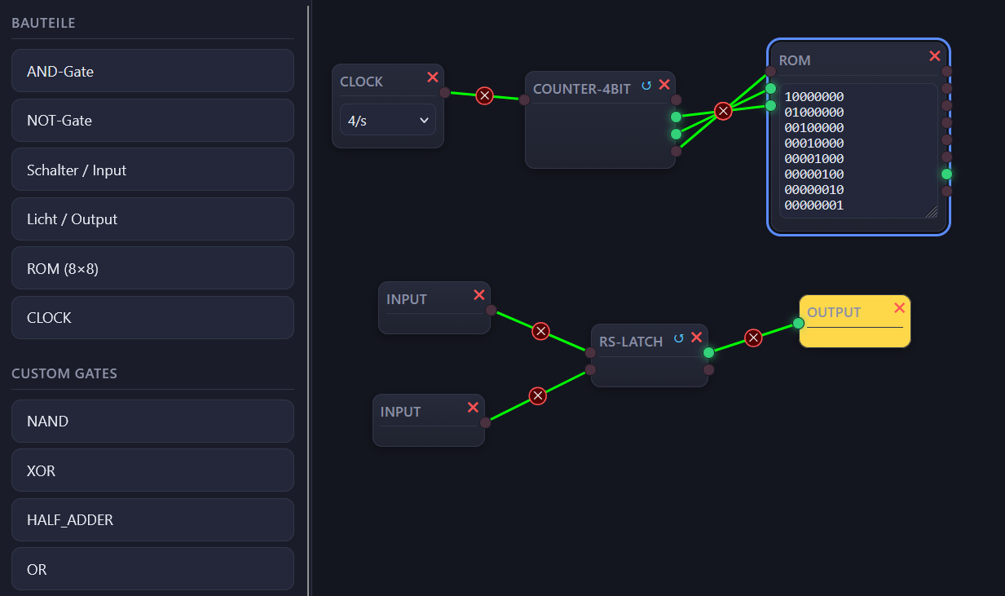The image size is (1005, 596).
Task: Open the CLOCK speed 4/s dropdown
Action: (388, 120)
